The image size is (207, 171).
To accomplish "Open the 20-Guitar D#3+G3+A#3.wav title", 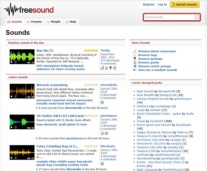I will coord(60,116).
